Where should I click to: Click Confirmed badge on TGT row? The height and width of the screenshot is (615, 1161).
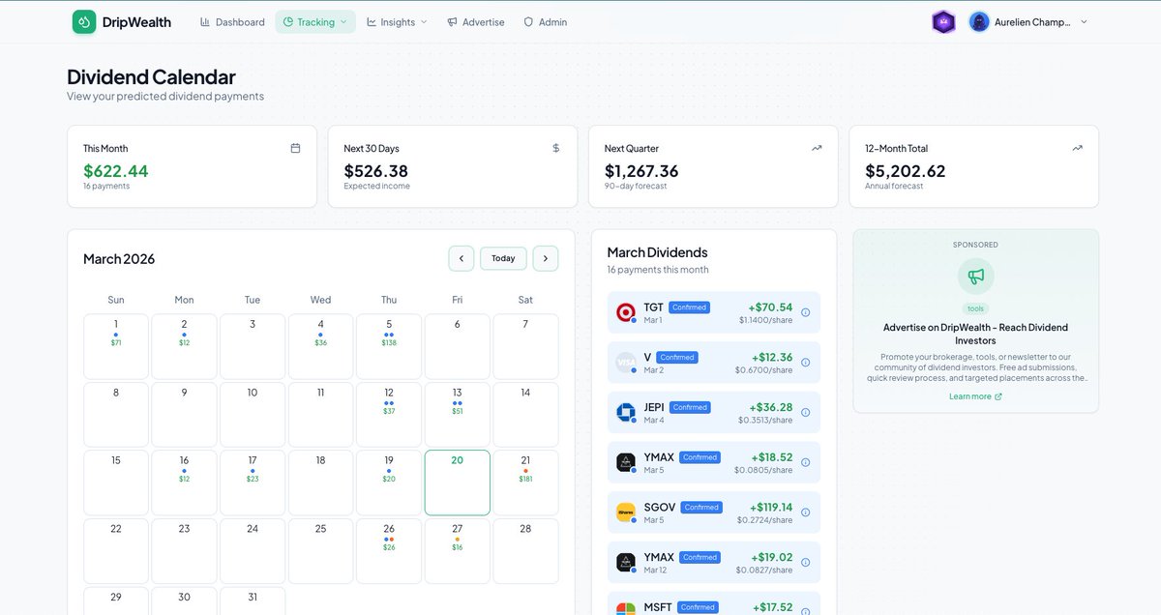(689, 307)
